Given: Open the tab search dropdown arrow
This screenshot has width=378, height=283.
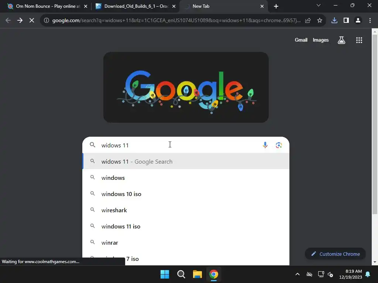Looking at the screenshot, I should pyautogui.click(x=319, y=5).
